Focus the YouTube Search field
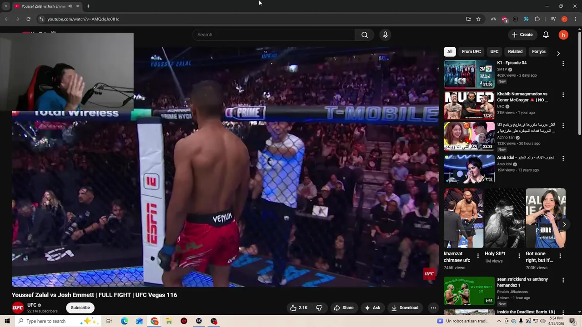Image resolution: width=582 pixels, height=327 pixels. coord(274,35)
